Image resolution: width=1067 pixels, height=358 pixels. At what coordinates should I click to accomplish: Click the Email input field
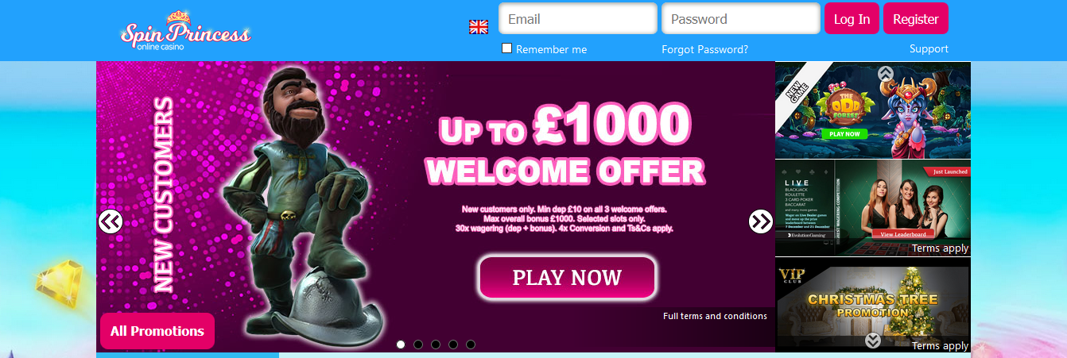click(578, 19)
